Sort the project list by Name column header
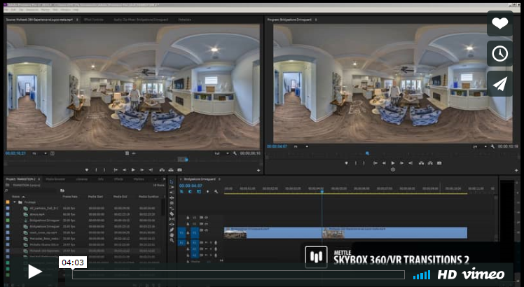This screenshot has width=524, height=287. click(x=15, y=197)
